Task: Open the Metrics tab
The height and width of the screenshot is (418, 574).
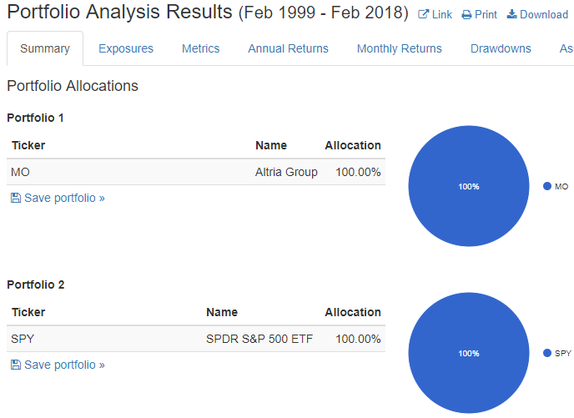Action: (200, 48)
